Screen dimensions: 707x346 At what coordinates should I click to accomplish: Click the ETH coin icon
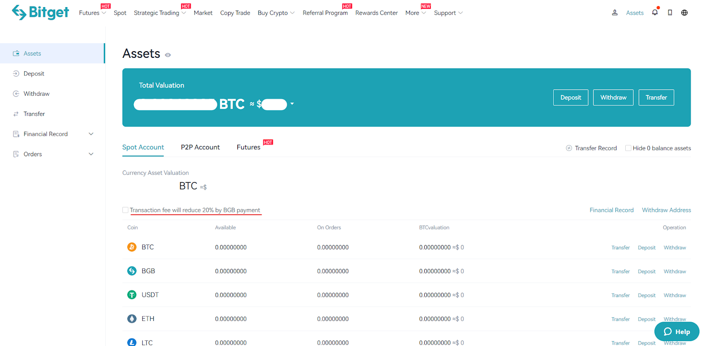tap(132, 319)
